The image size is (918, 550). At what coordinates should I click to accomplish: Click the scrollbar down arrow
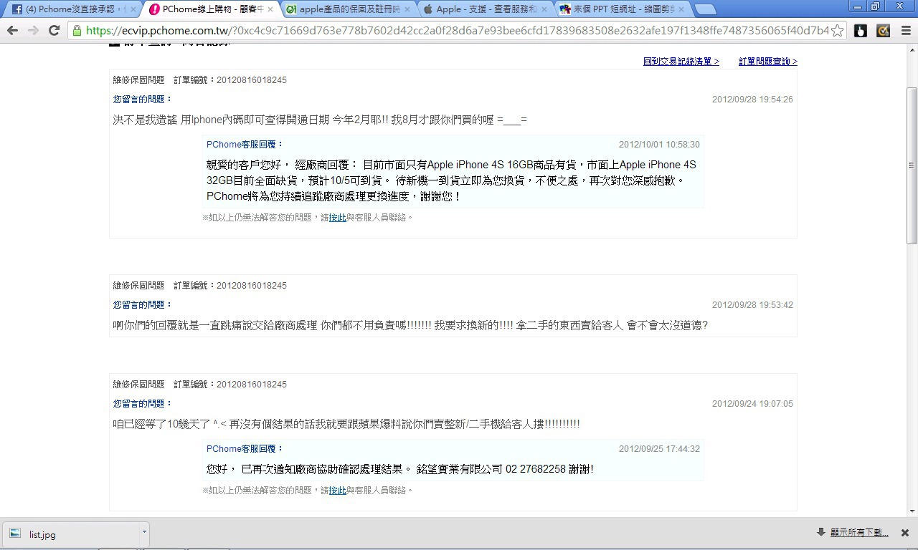click(912, 510)
